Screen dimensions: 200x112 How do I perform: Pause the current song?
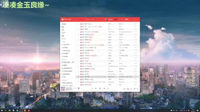pyautogui.click(x=100, y=88)
